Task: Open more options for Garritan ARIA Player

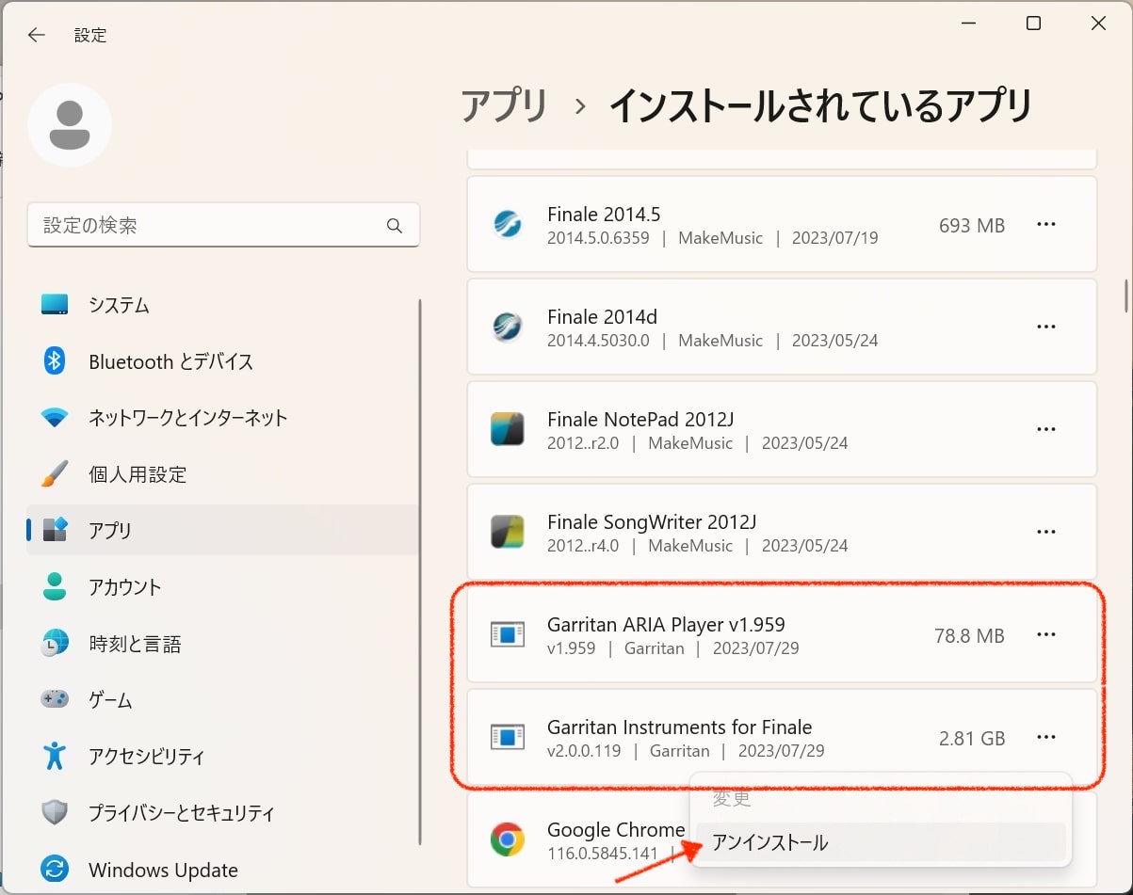Action: [1046, 634]
